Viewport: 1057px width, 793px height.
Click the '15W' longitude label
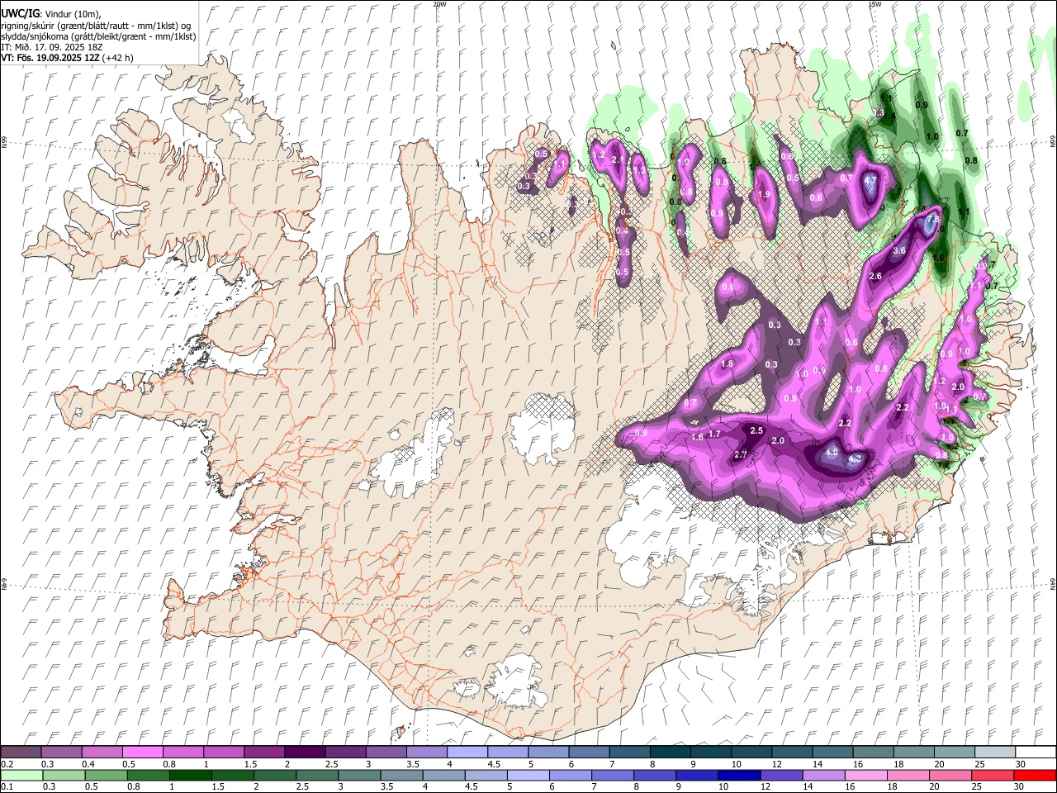tap(875, 4)
